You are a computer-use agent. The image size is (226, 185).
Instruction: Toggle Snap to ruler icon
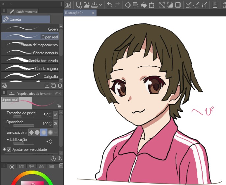coord(188,5)
